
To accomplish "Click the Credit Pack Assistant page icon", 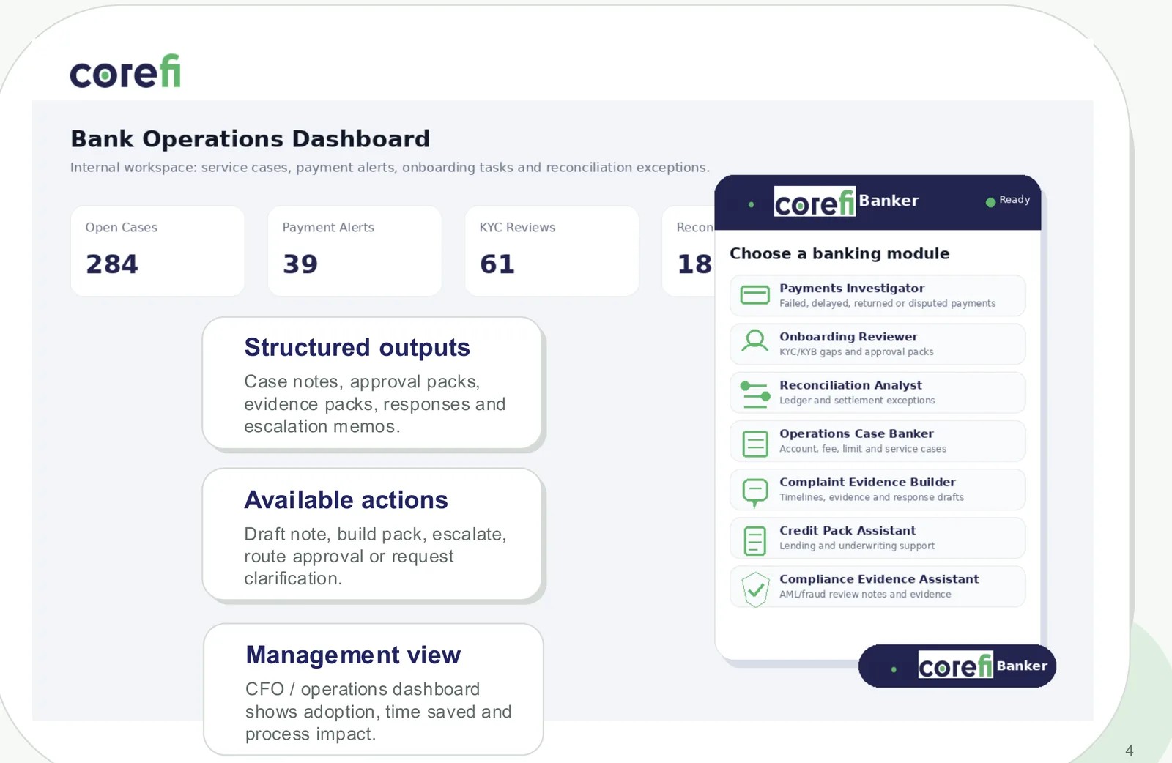I will pos(754,540).
